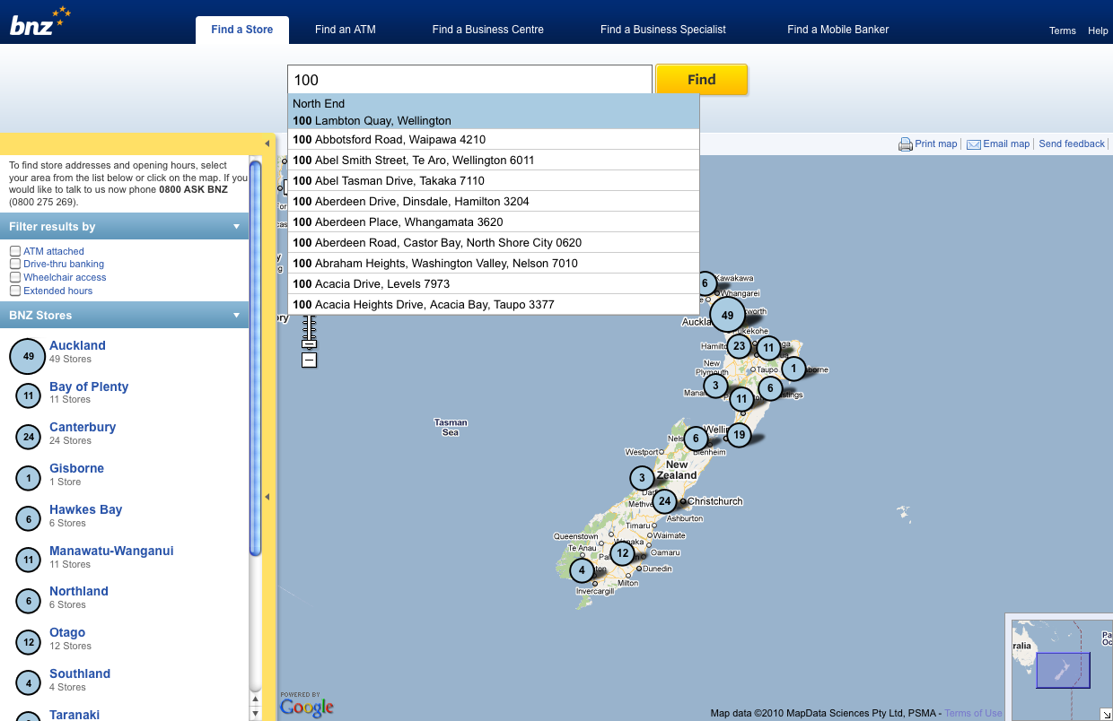Open the Terms of Use map link
Viewport: 1113px width, 721px height.
pos(973,714)
